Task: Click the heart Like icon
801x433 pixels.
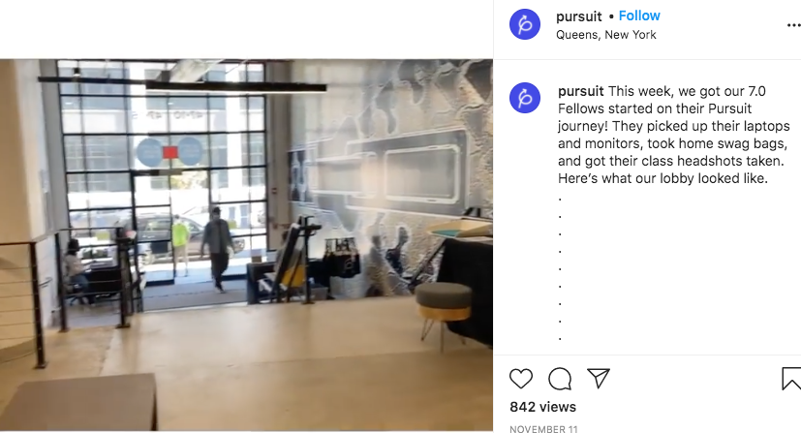Action: pos(520,379)
